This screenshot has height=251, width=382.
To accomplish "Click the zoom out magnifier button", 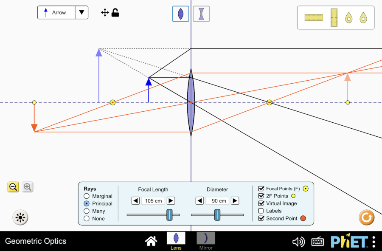I will pos(13,187).
